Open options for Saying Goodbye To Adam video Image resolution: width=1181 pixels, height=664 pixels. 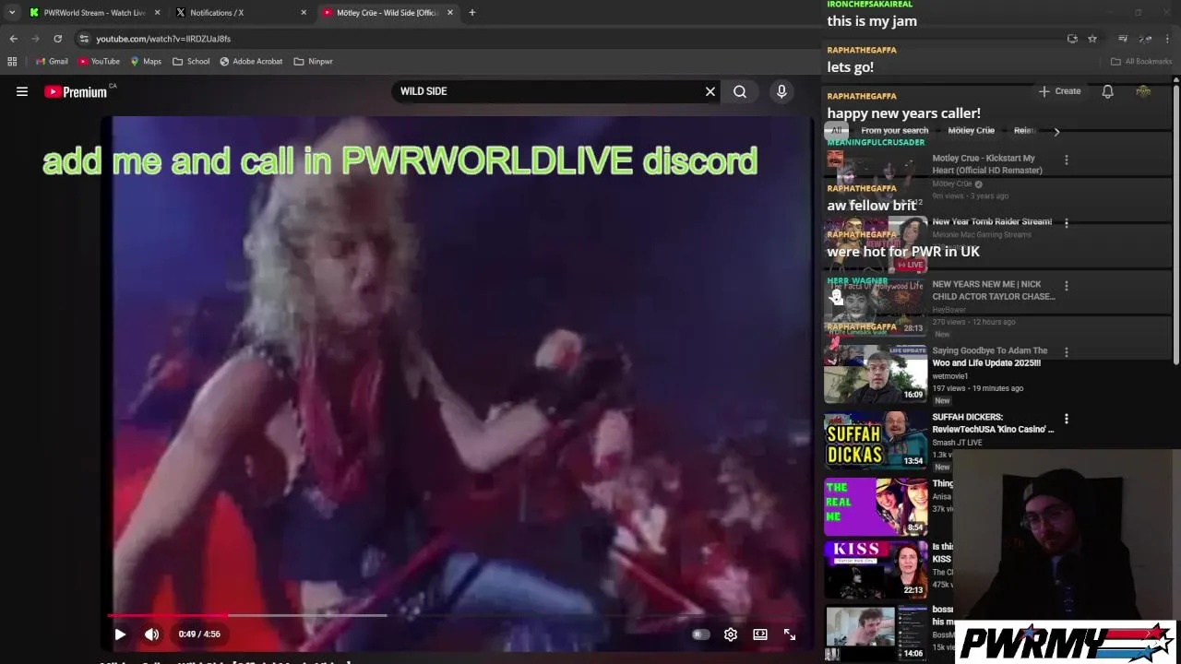click(x=1067, y=352)
